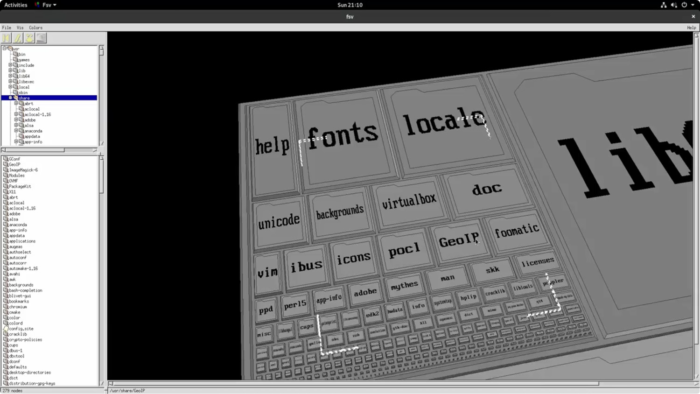Click the appdata folder icon in directory tree
The height and width of the screenshot is (394, 700).
[x=21, y=136]
